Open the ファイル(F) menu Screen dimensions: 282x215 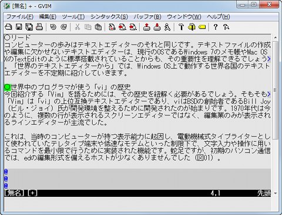tap(19, 17)
